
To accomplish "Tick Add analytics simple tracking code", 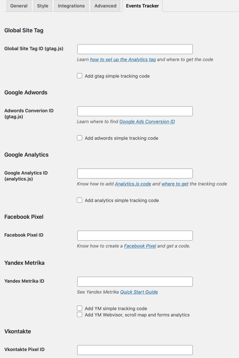I will click(x=80, y=200).
